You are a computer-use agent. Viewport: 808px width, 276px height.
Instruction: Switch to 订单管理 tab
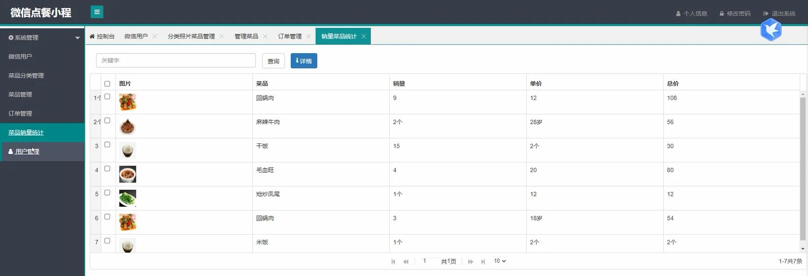tap(290, 36)
